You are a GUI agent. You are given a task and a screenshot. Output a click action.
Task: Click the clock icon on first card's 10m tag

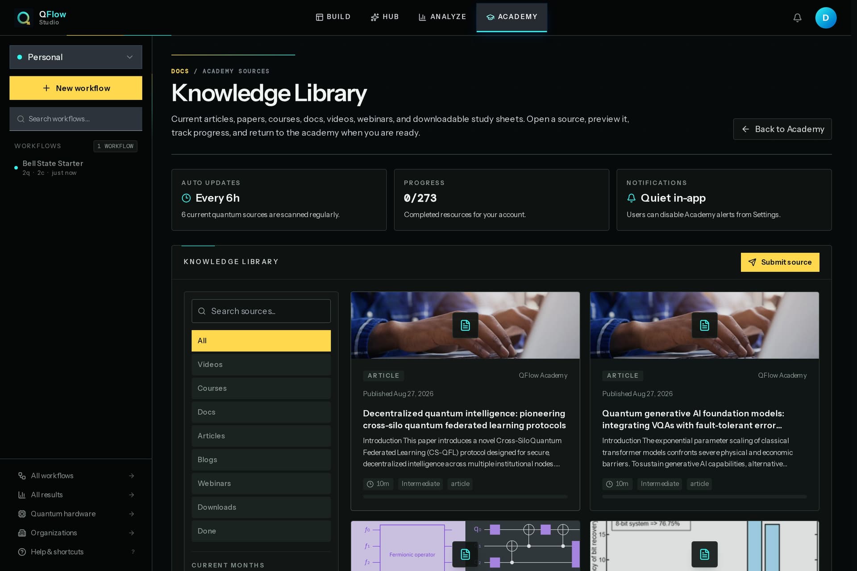pyautogui.click(x=370, y=484)
